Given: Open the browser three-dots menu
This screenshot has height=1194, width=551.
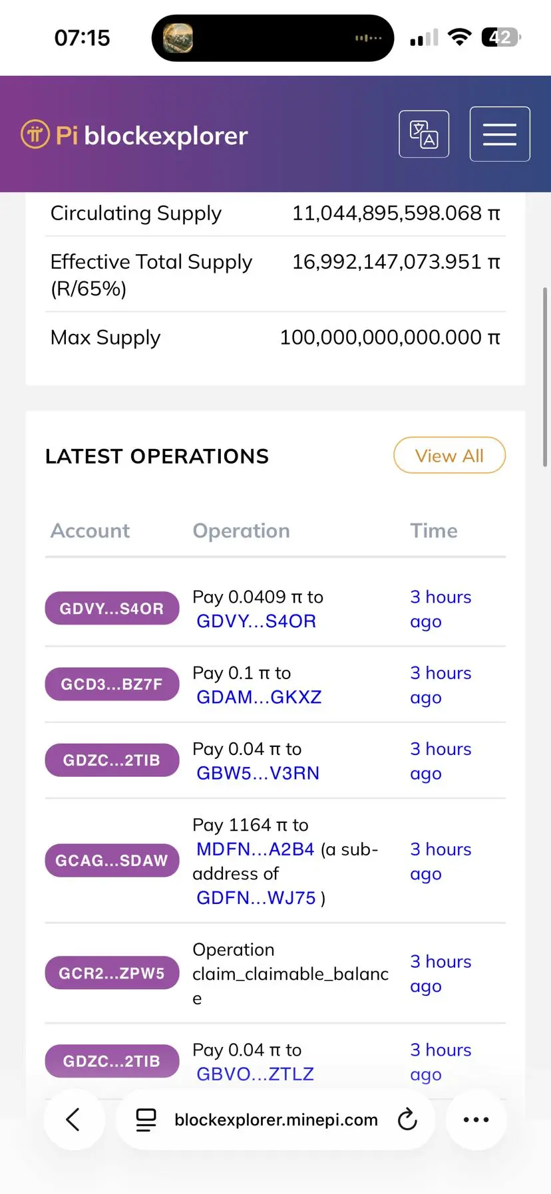Looking at the screenshot, I should [476, 1119].
